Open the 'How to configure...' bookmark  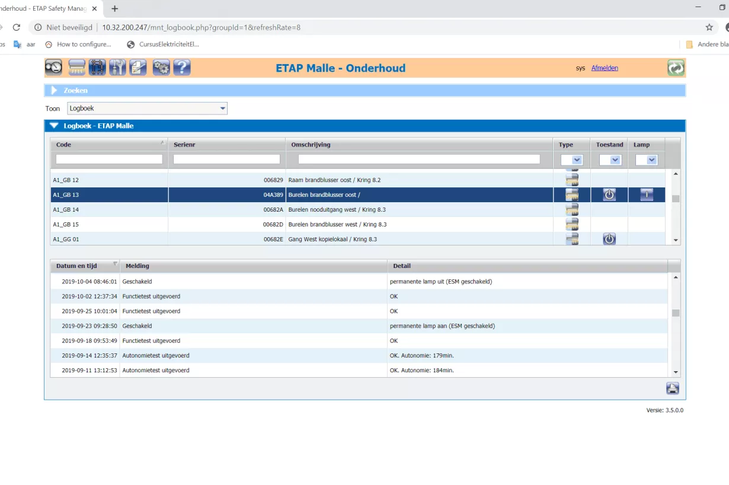(78, 44)
